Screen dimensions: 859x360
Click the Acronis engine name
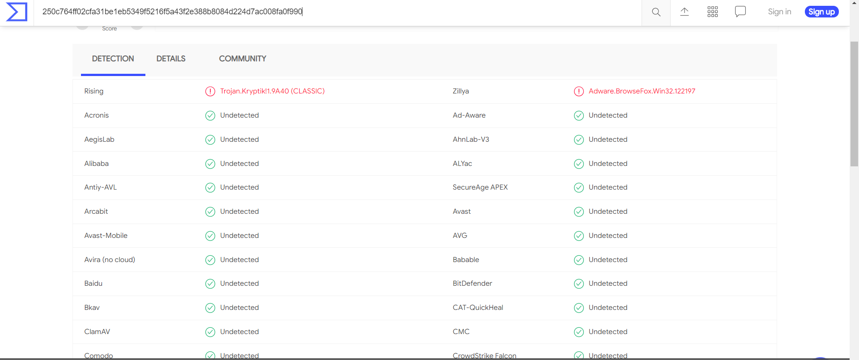(x=97, y=115)
